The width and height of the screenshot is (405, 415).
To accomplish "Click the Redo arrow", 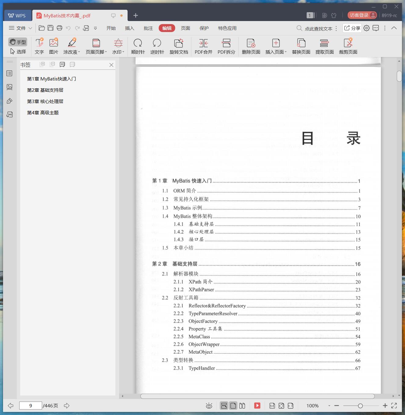I will tap(77, 28).
